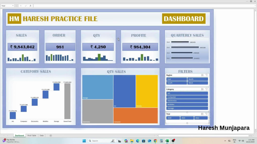Toggle multi-select on the Region slicer
257x144 pixels.
[x=203, y=75]
